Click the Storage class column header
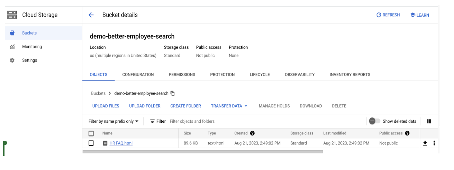Screen dimensions: 454x170 tap(302, 133)
